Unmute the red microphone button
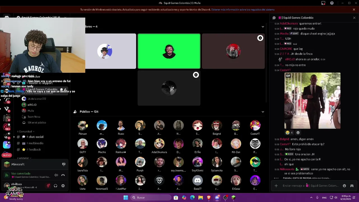This screenshot has width=359, height=202. click(48, 186)
